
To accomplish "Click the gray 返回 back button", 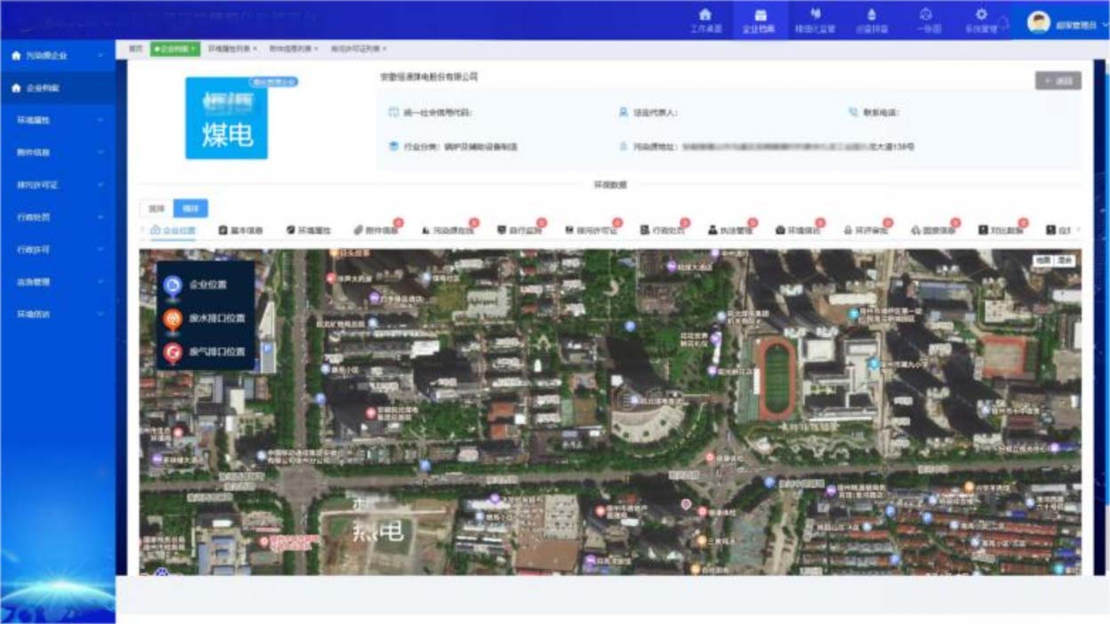I will point(1058,81).
